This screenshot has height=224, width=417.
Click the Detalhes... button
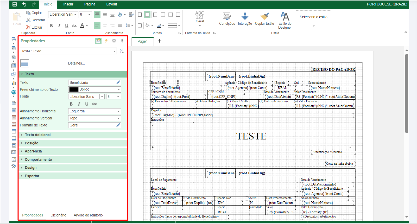(x=76, y=63)
